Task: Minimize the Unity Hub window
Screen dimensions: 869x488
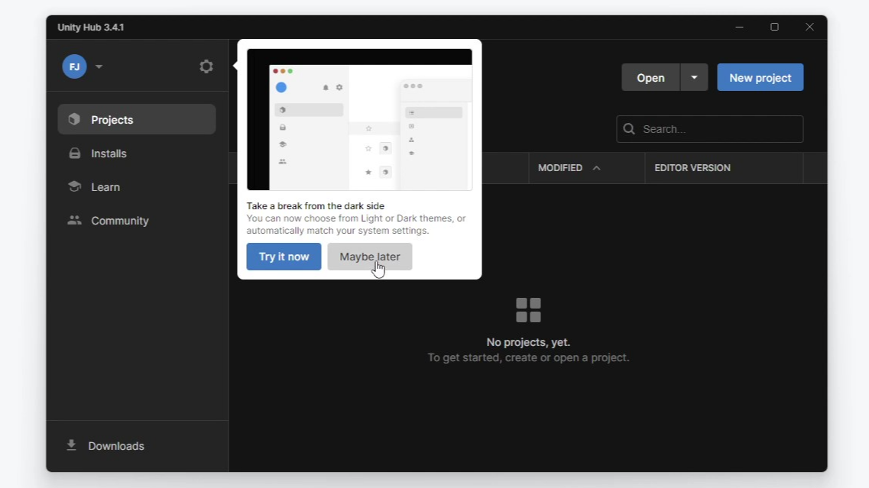Action: 739,27
